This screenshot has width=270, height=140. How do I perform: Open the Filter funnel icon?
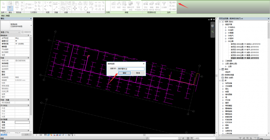tap(164, 5)
